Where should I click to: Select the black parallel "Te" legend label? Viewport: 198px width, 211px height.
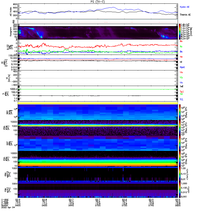point(181,87)
